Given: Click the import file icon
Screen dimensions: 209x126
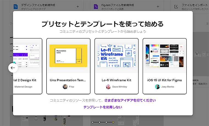Looking at the screenshot, I should tap(175, 7).
